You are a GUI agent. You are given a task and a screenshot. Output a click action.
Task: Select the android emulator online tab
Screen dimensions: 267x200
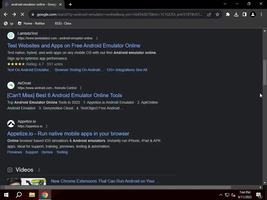coord(33,4)
